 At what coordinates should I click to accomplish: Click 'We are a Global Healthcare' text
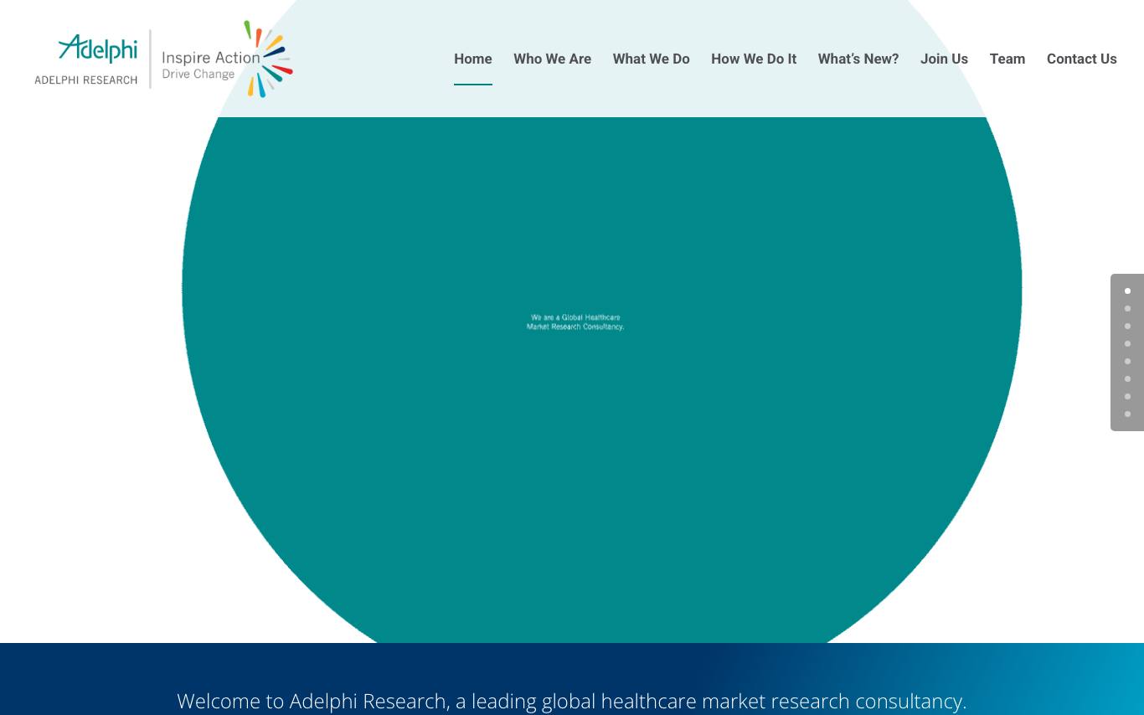[x=575, y=317]
